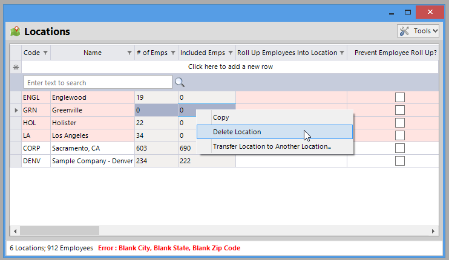The width and height of the screenshot is (449, 260).
Task: Maximize the Locations window
Action: tap(408, 12)
